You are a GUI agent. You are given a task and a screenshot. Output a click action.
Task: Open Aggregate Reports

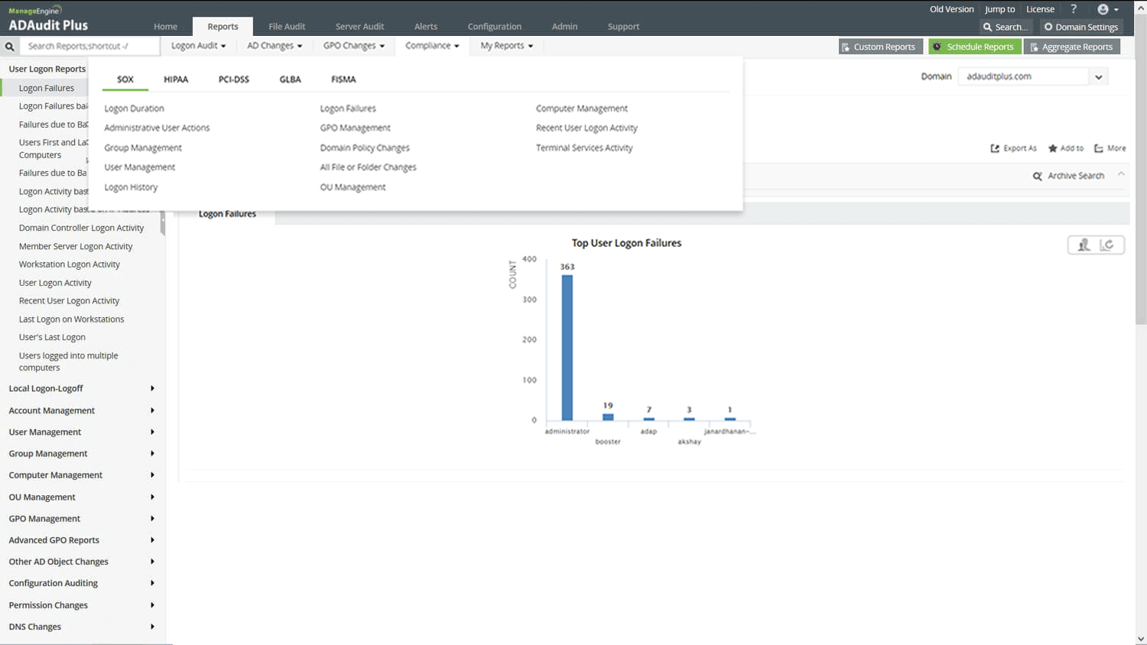(x=1072, y=47)
